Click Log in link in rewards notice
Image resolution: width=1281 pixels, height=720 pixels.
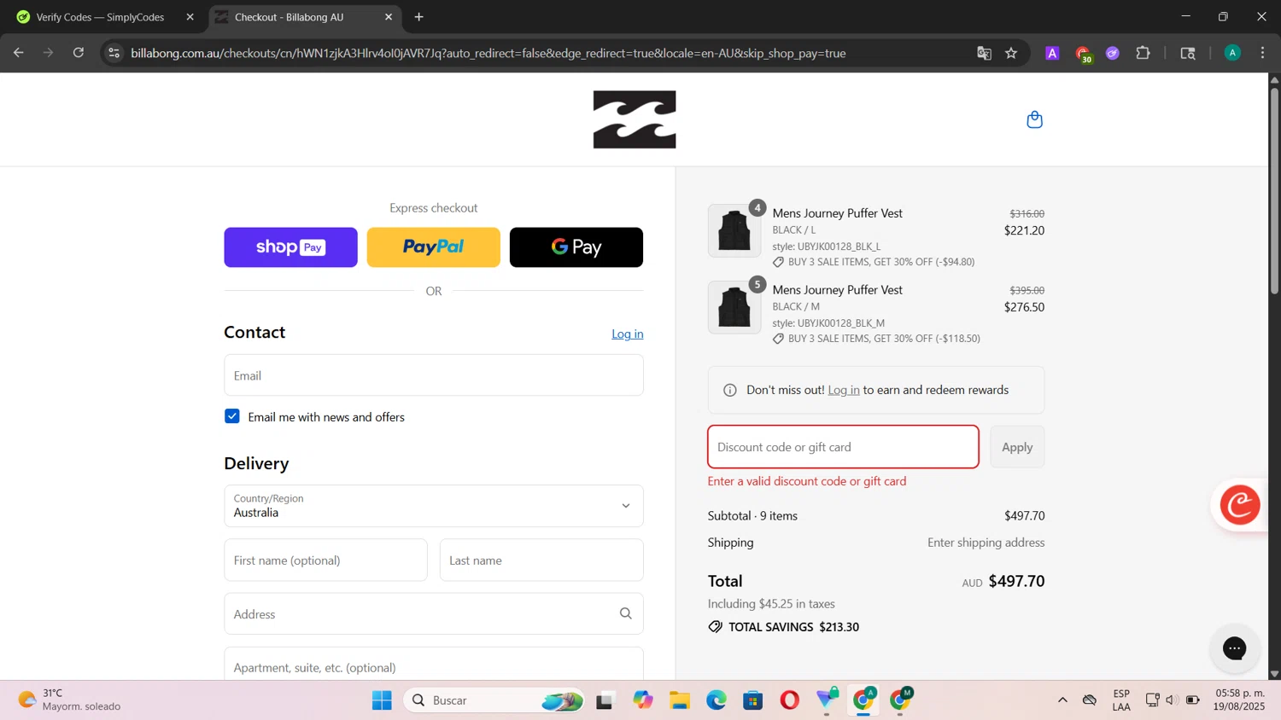pyautogui.click(x=844, y=390)
